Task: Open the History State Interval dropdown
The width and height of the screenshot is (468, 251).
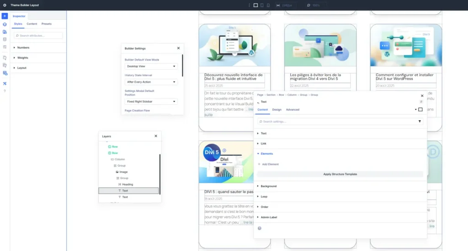Action: click(151, 82)
